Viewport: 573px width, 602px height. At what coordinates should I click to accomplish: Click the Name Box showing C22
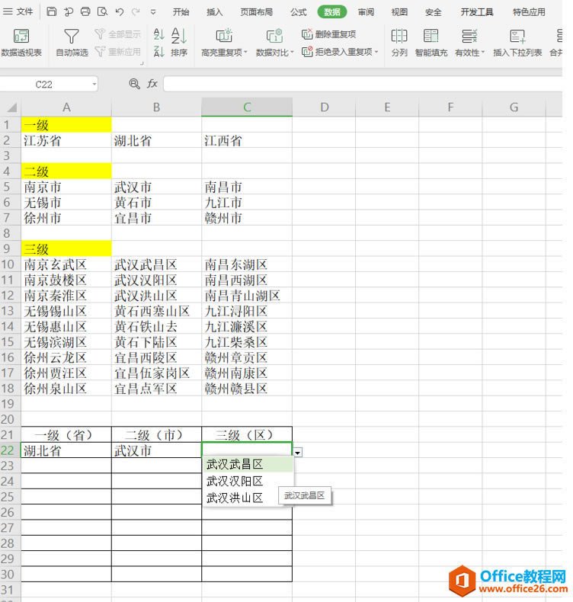point(44,85)
